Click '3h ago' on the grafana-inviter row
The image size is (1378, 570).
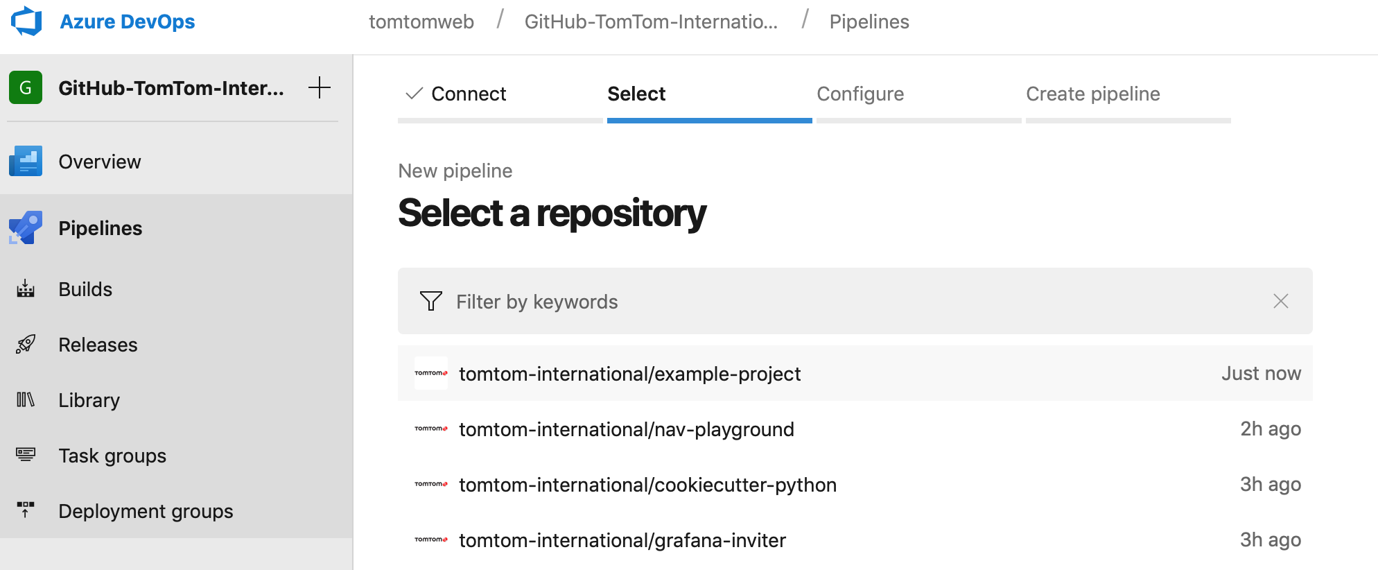coord(1271,539)
